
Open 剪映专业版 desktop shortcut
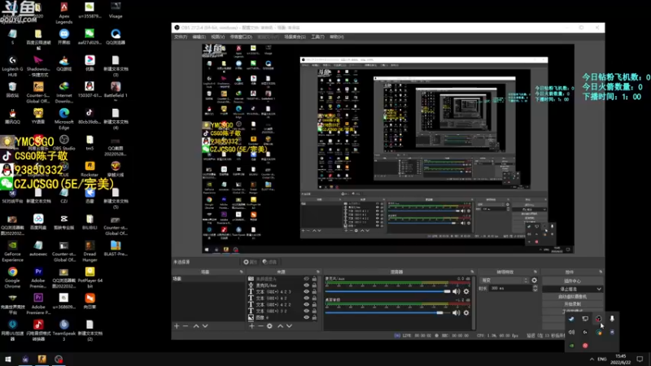tap(64, 222)
